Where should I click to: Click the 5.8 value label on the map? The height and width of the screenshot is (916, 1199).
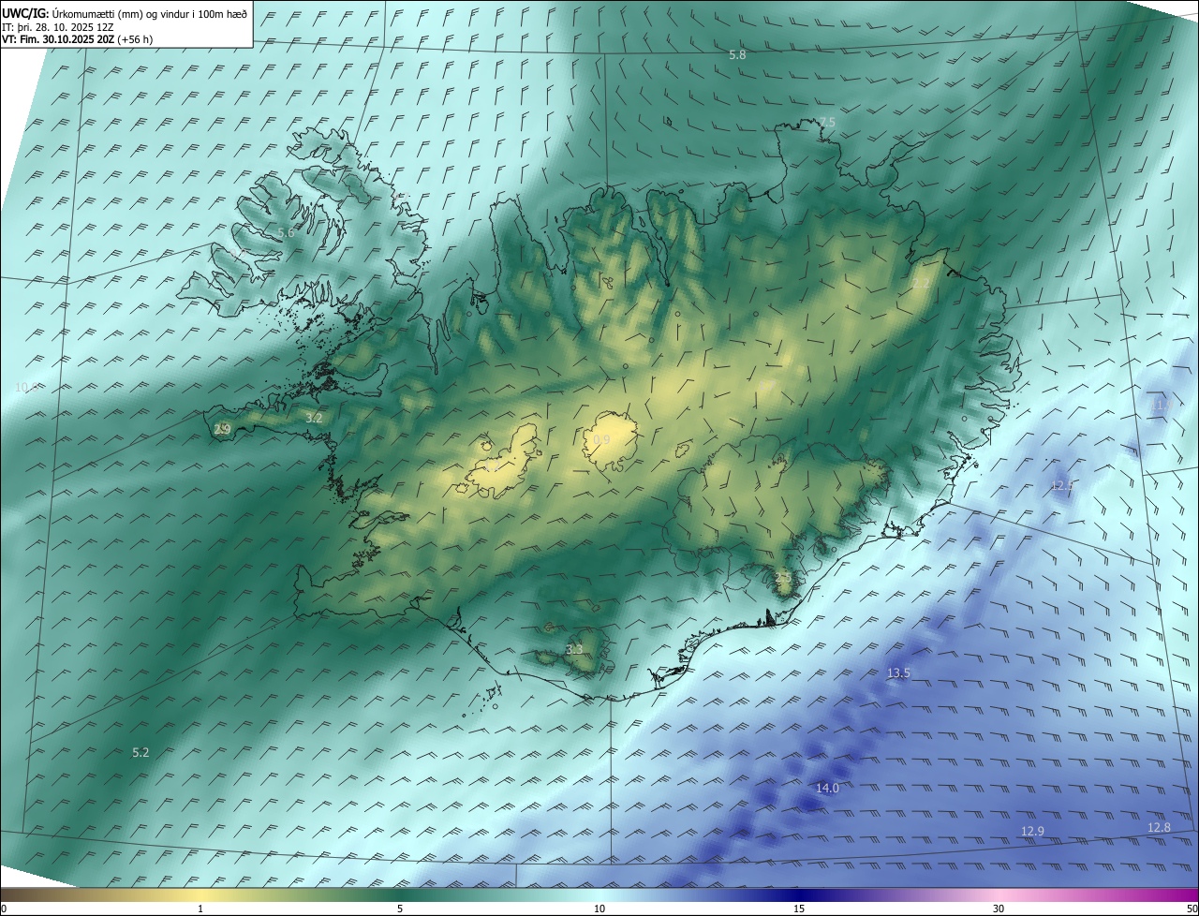pos(738,55)
